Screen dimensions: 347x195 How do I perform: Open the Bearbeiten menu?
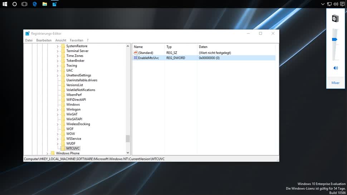(x=44, y=40)
